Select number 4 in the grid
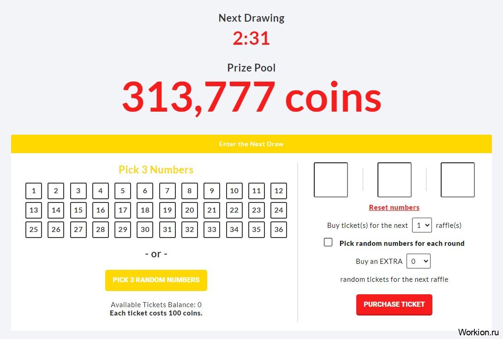Screen dimensions: 503x339 coord(101,191)
